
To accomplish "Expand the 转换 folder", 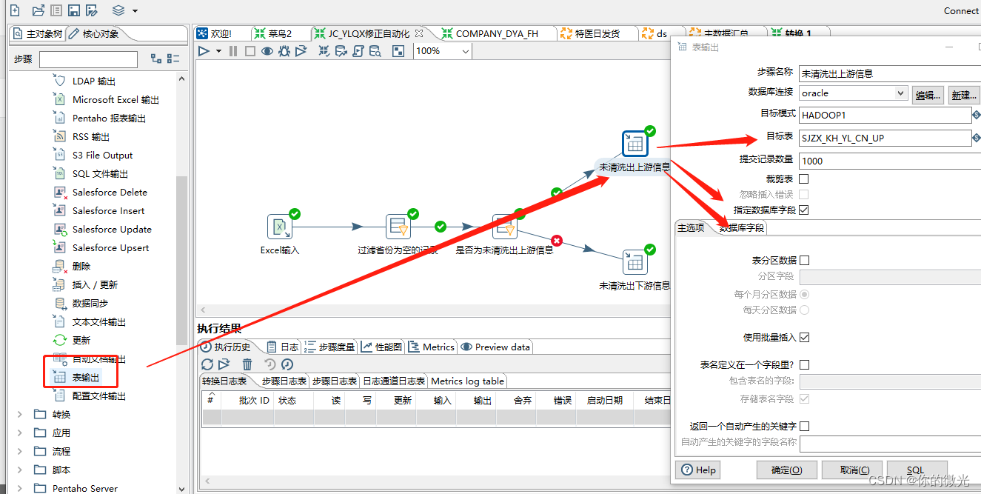I will 20,415.
